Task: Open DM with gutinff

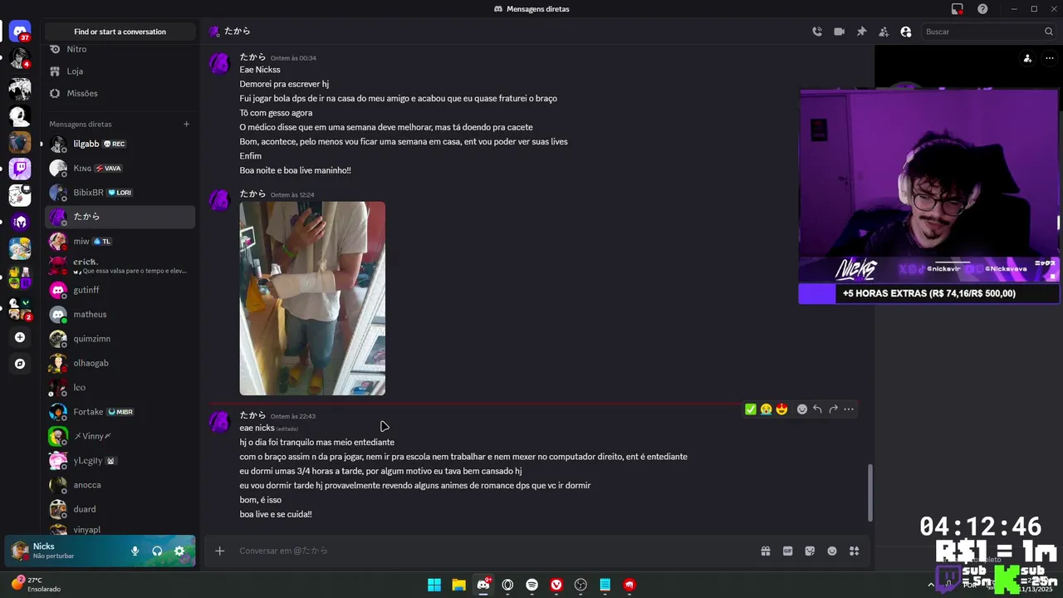Action: click(x=120, y=290)
